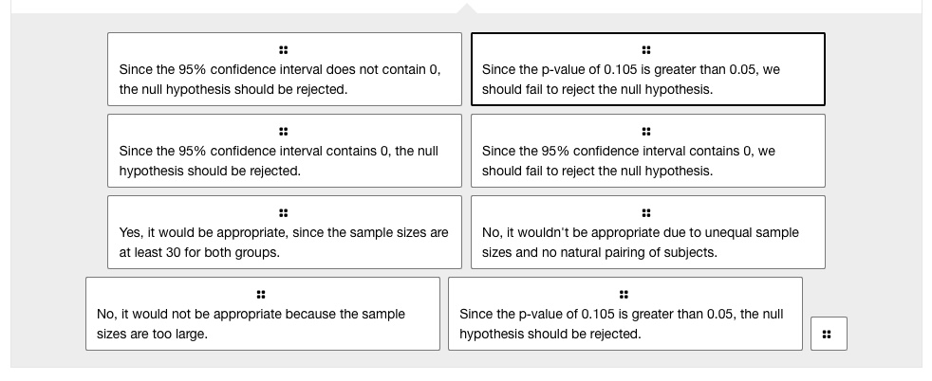Click drag handle of 'p-value 0.105, fail to reject' card
The width and height of the screenshot is (932, 381).
pyautogui.click(x=646, y=49)
